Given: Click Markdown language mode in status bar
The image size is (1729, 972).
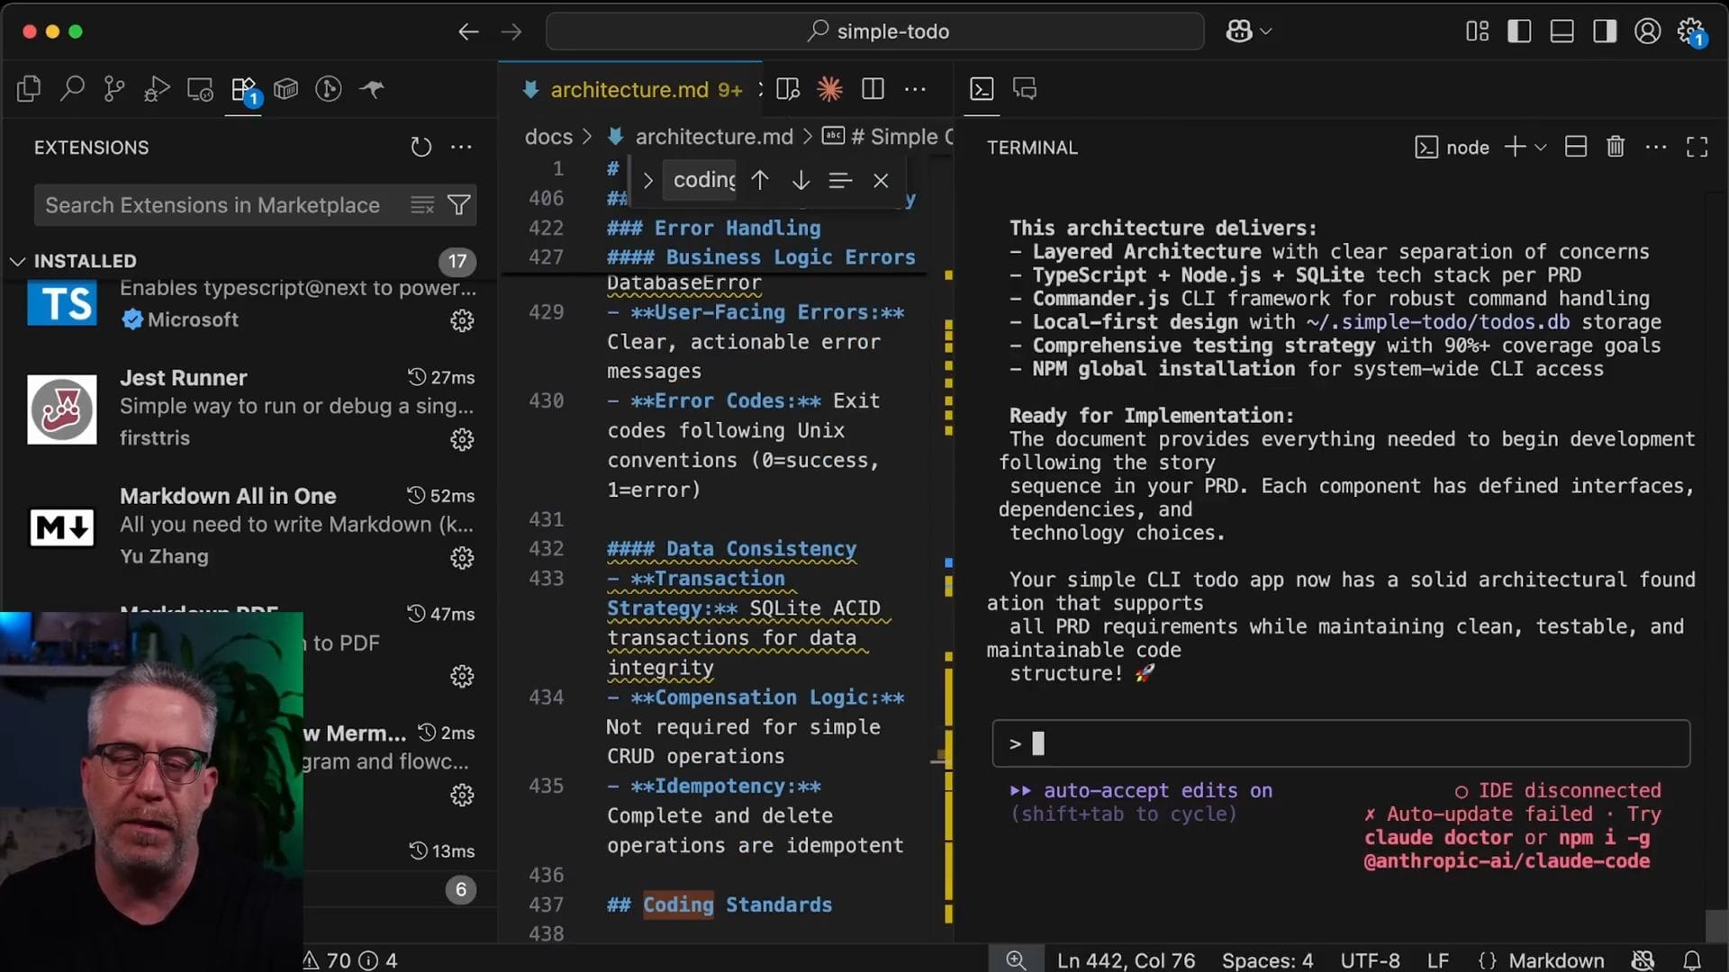Looking at the screenshot, I should point(1555,960).
